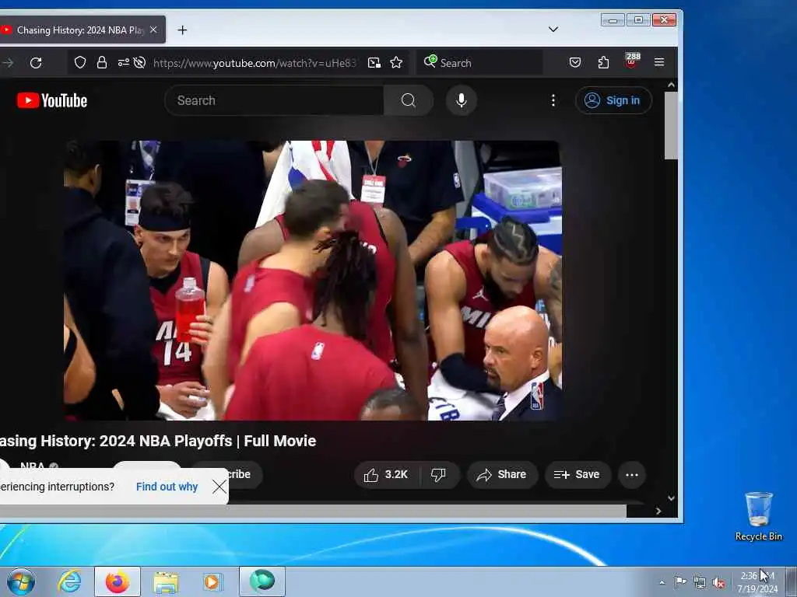
Task: Expand the list all tabs dropdown arrow
Action: pyautogui.click(x=553, y=30)
